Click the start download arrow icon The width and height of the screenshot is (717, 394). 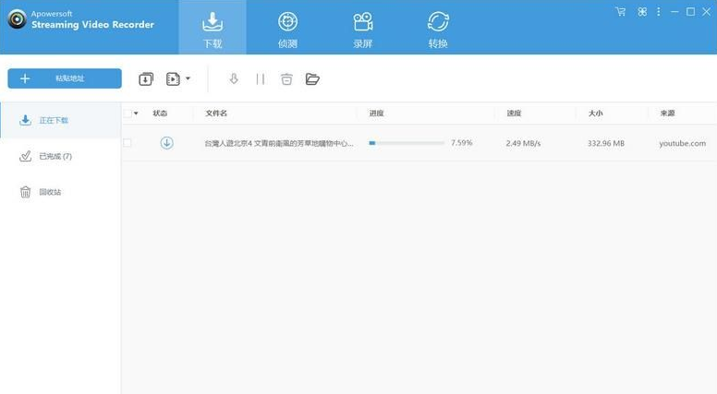coord(234,79)
